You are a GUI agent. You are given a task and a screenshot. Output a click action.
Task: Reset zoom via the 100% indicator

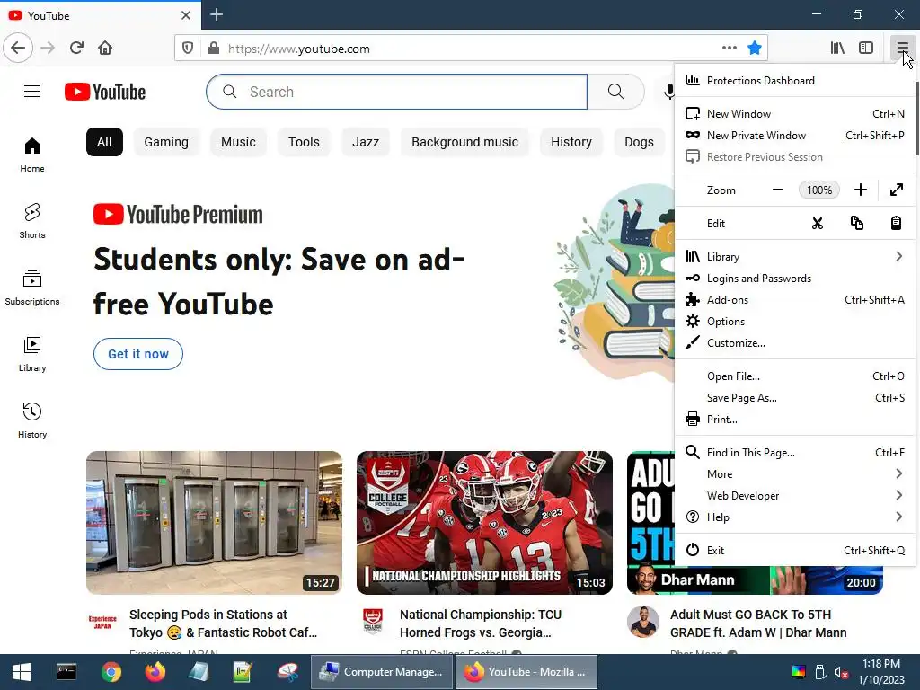[819, 190]
